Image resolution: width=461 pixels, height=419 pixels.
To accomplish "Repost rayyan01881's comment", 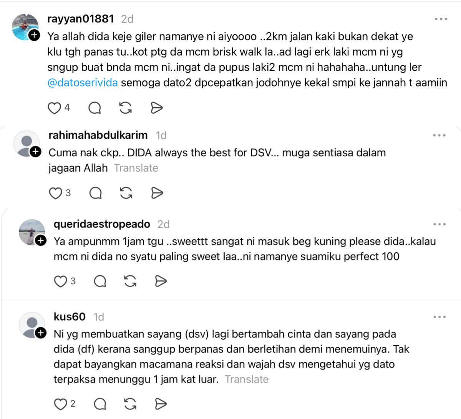I will pyautogui.click(x=126, y=108).
